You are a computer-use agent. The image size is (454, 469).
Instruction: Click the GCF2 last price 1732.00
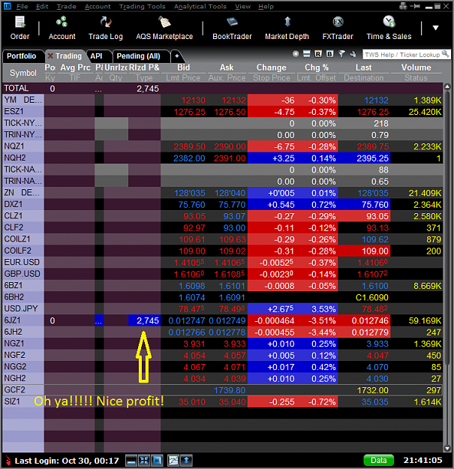[373, 390]
